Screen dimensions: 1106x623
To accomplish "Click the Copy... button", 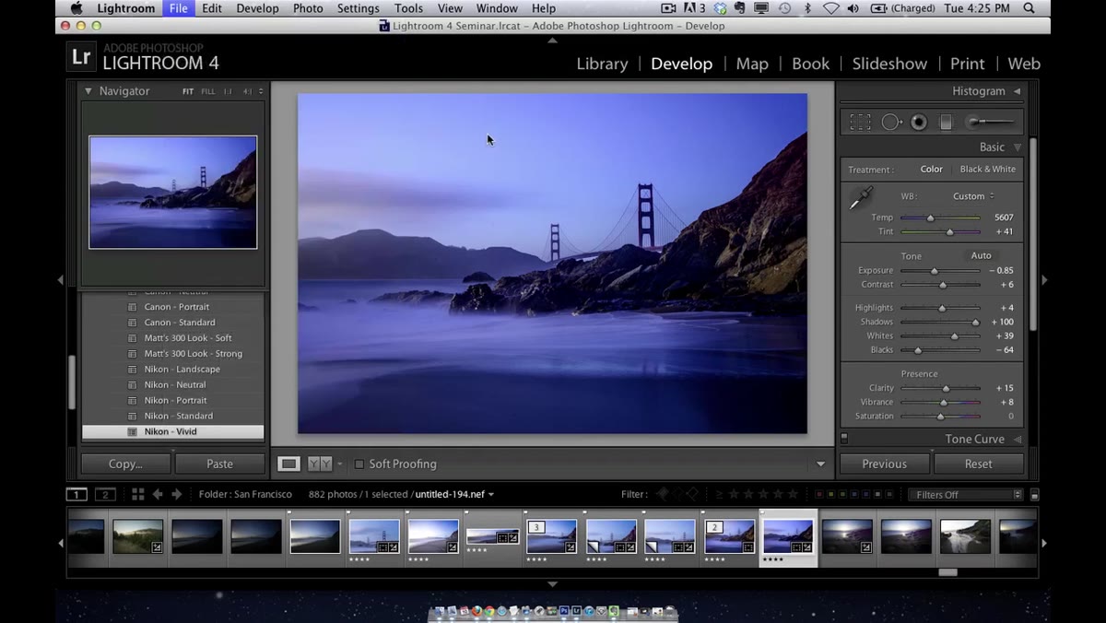I will (x=125, y=464).
